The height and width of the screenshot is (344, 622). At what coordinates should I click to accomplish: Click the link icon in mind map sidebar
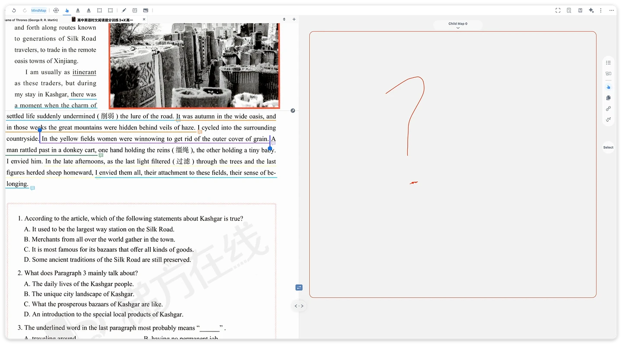point(608,109)
